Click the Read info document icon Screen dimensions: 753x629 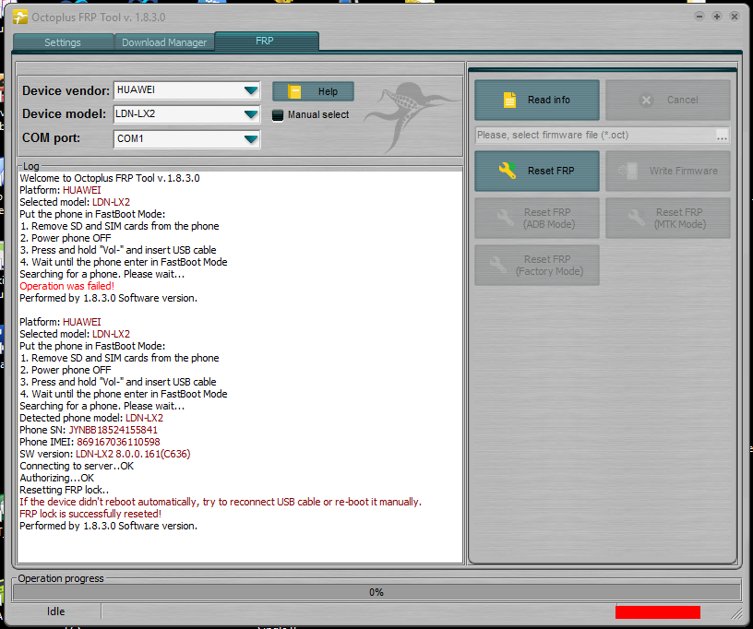(509, 100)
